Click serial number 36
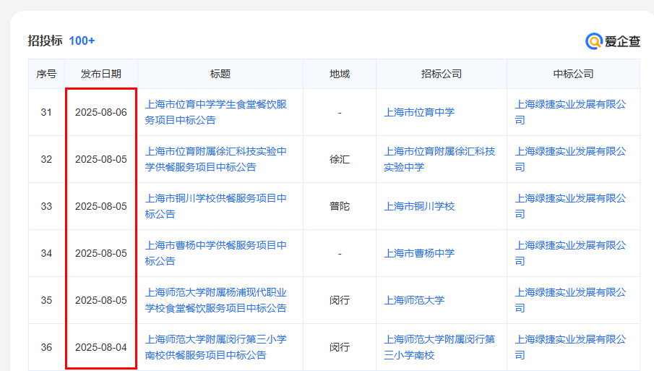654x371 pixels. tap(46, 347)
